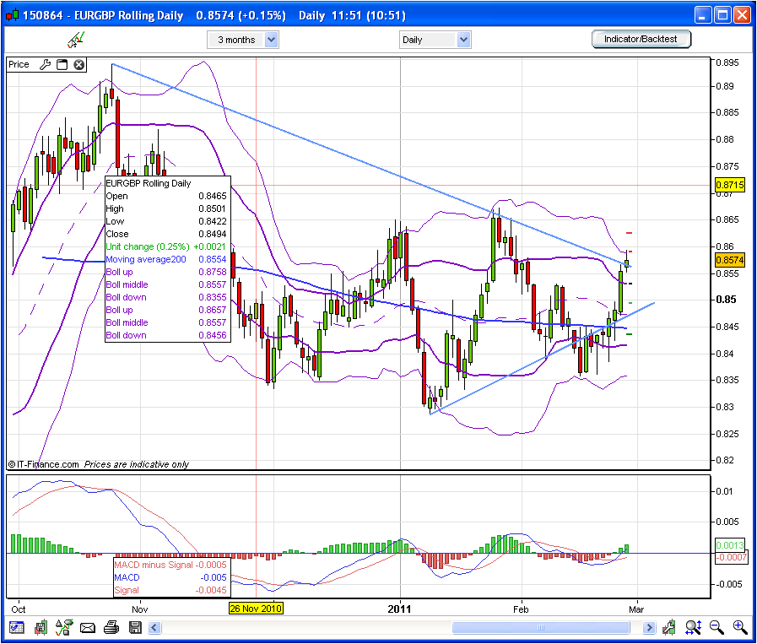Click the auto-fit zoom magnifier icon
This screenshot has width=757, height=644.
(693, 628)
